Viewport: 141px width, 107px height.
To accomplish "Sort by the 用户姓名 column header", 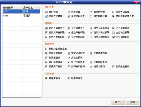I will point(31,8).
